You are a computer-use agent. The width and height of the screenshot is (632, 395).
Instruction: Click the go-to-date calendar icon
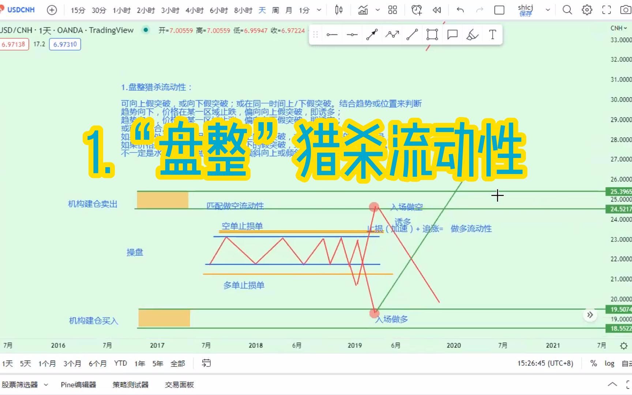click(x=206, y=363)
